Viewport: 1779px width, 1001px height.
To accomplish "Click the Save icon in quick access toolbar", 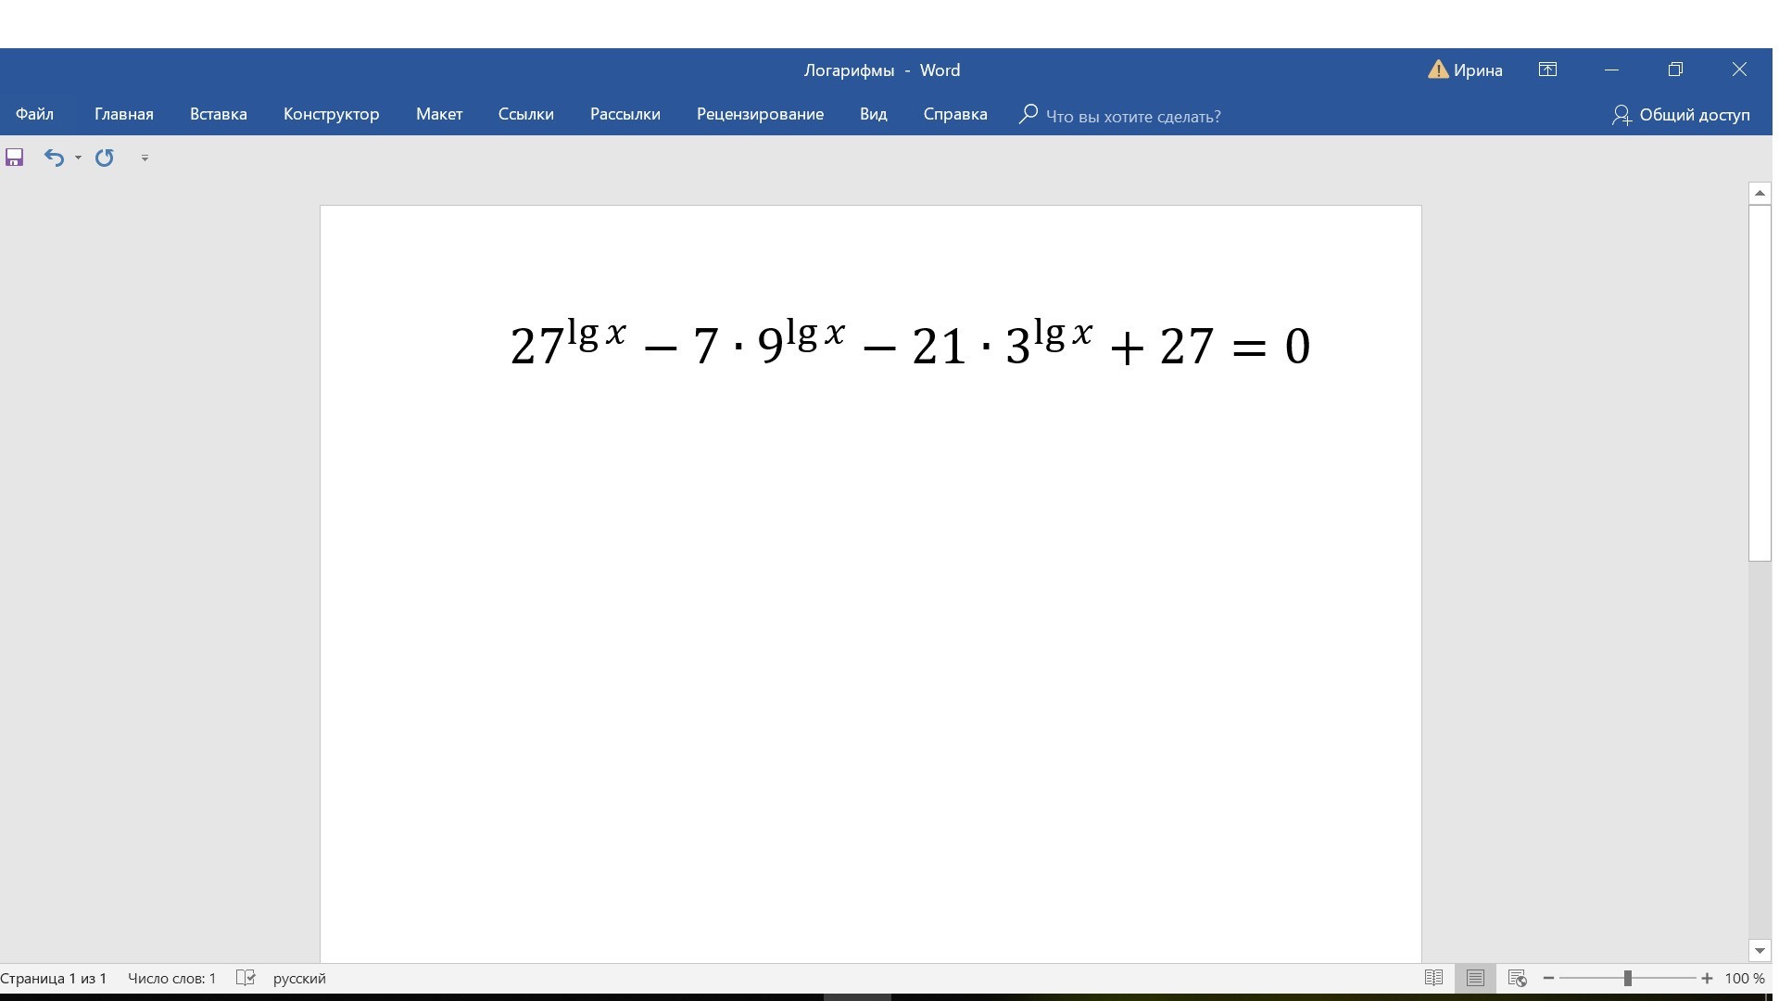I will (x=14, y=158).
